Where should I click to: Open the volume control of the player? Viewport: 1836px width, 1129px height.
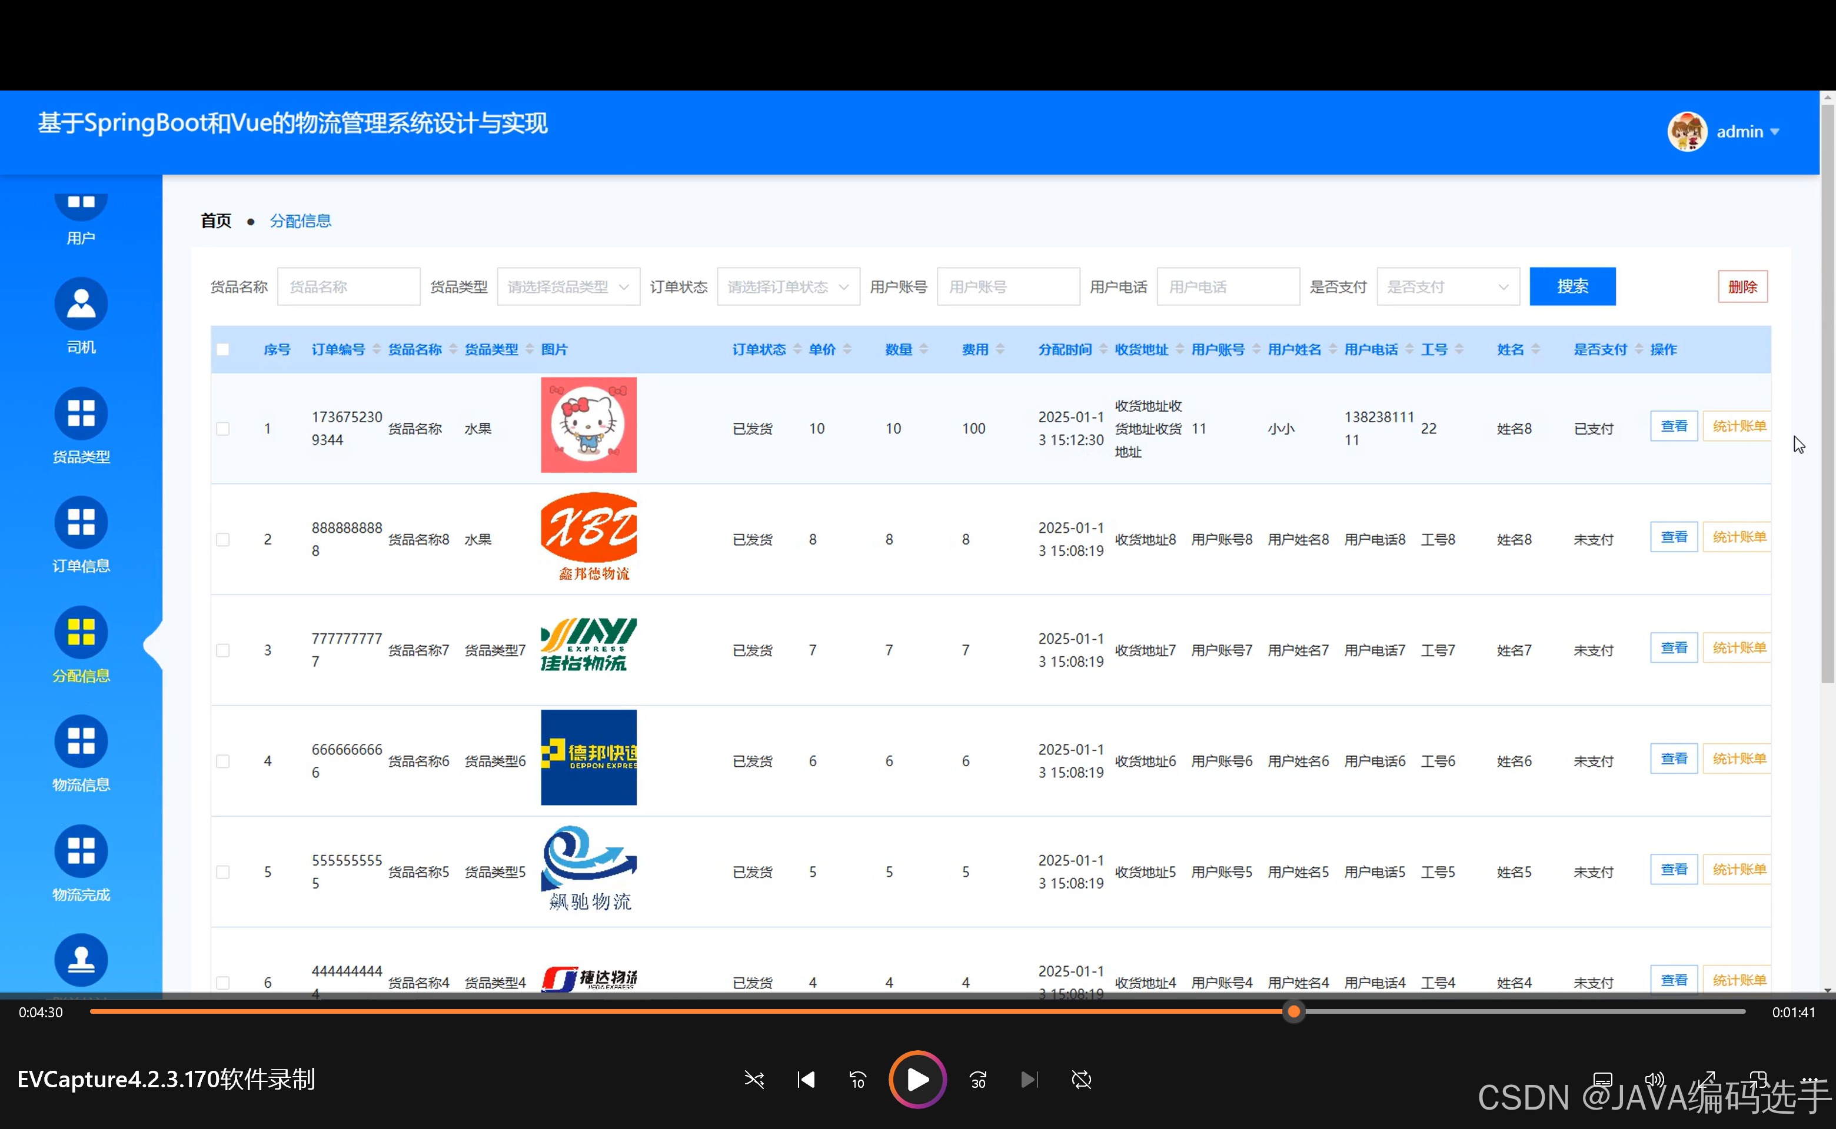pyautogui.click(x=1654, y=1080)
